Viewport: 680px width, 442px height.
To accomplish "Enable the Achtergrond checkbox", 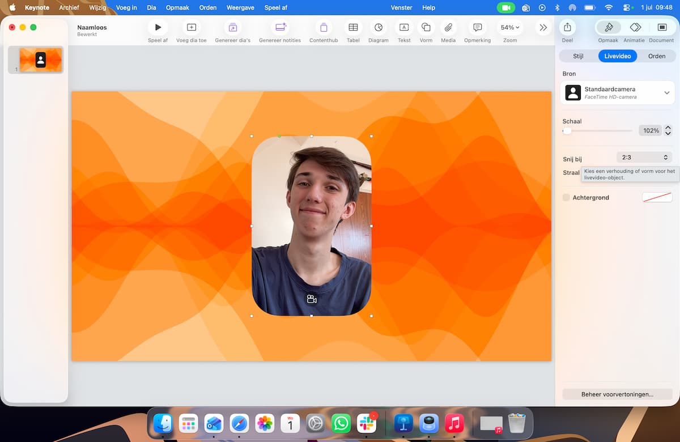I will 566,197.
